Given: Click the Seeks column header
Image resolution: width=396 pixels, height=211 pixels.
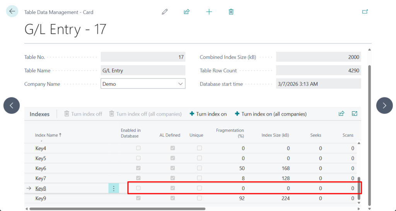Looking at the screenshot, I should (x=316, y=135).
